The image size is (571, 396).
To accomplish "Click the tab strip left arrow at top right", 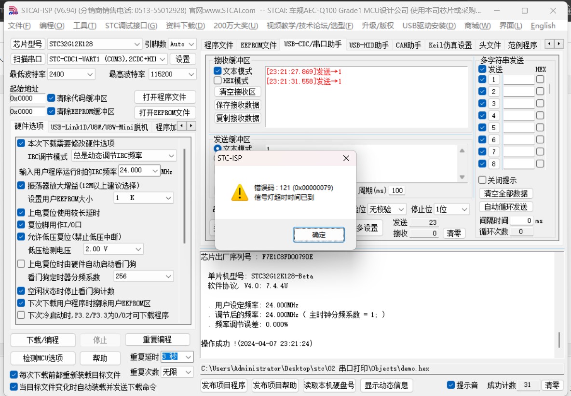I will pyautogui.click(x=549, y=44).
